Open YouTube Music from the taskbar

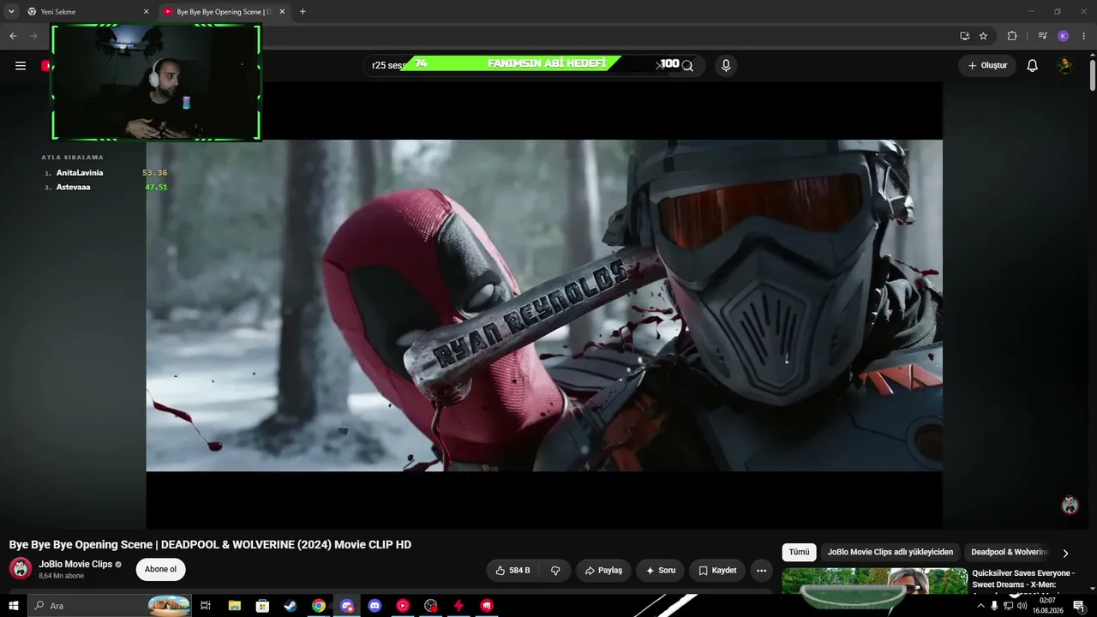point(403,606)
